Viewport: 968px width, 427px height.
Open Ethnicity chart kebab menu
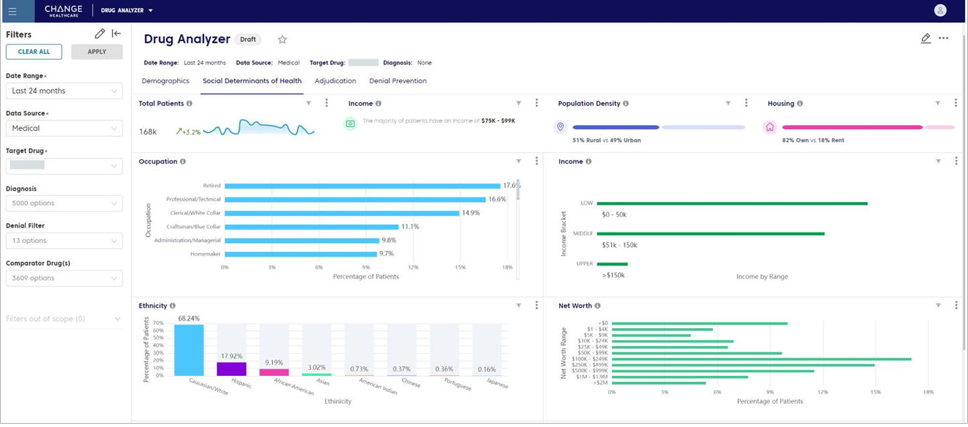click(536, 305)
